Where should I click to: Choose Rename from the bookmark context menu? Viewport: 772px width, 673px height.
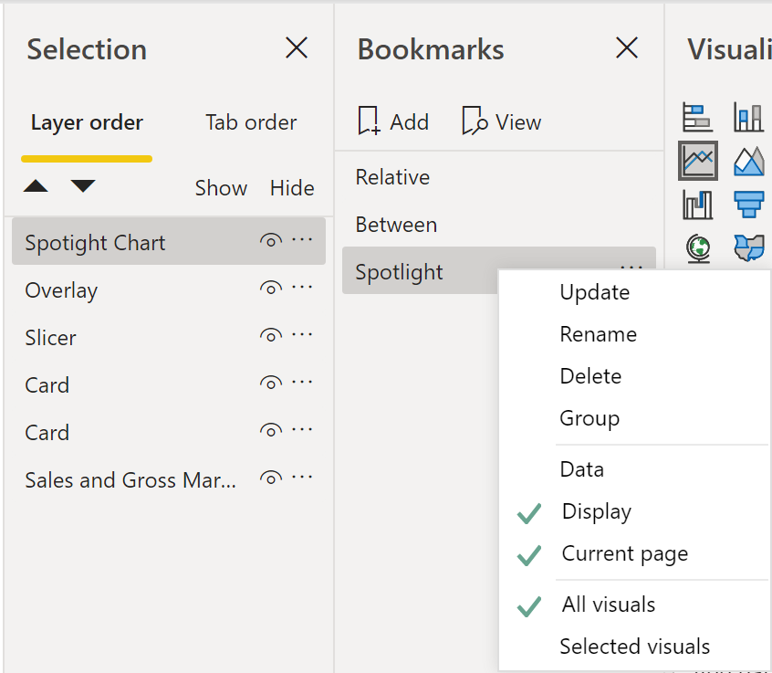(x=598, y=334)
